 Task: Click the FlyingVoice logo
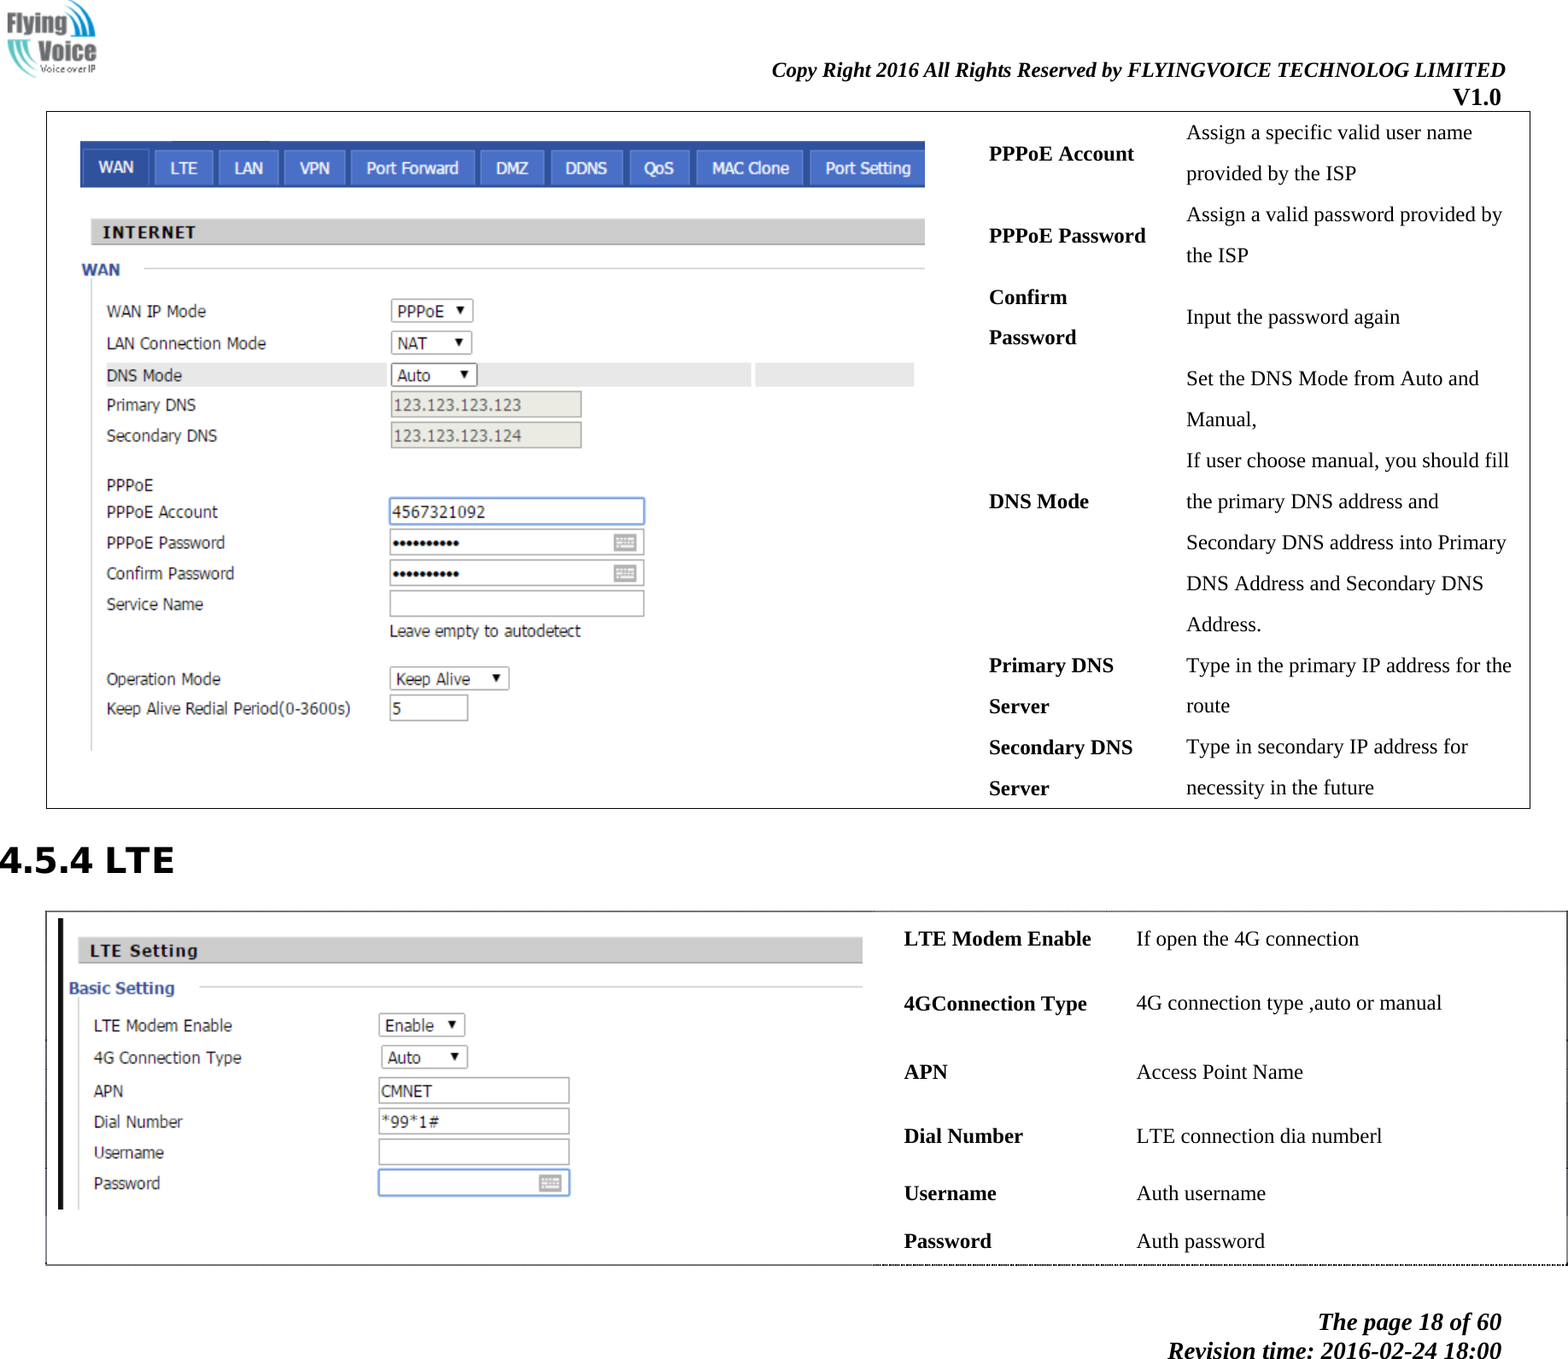(53, 40)
